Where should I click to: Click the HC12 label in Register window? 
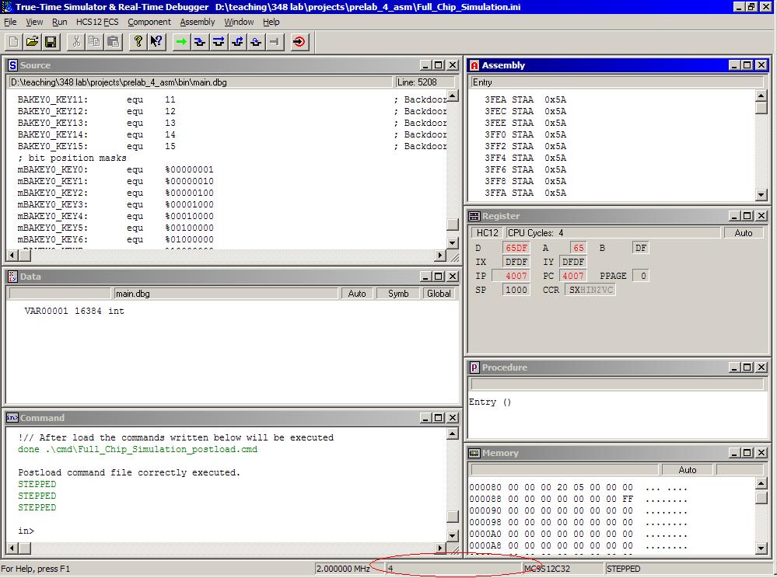click(x=487, y=233)
